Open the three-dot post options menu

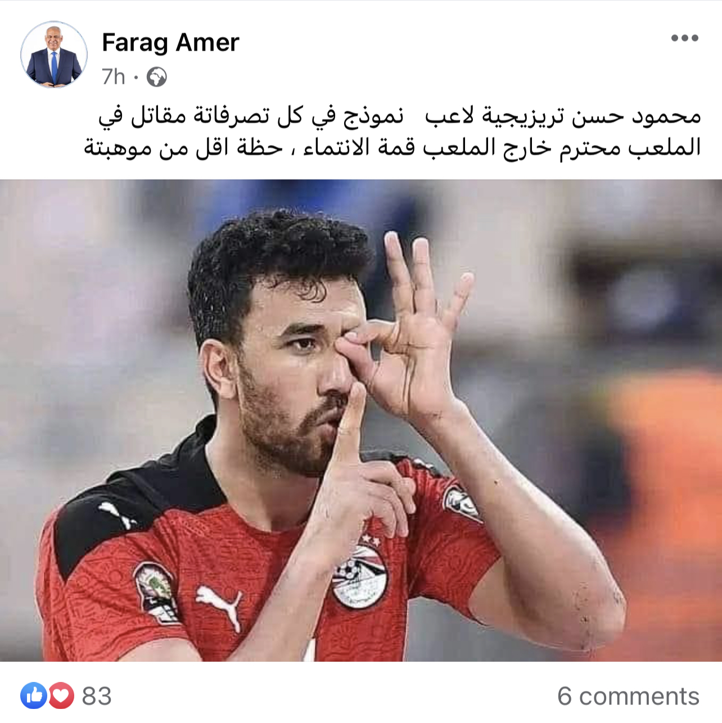[684, 38]
